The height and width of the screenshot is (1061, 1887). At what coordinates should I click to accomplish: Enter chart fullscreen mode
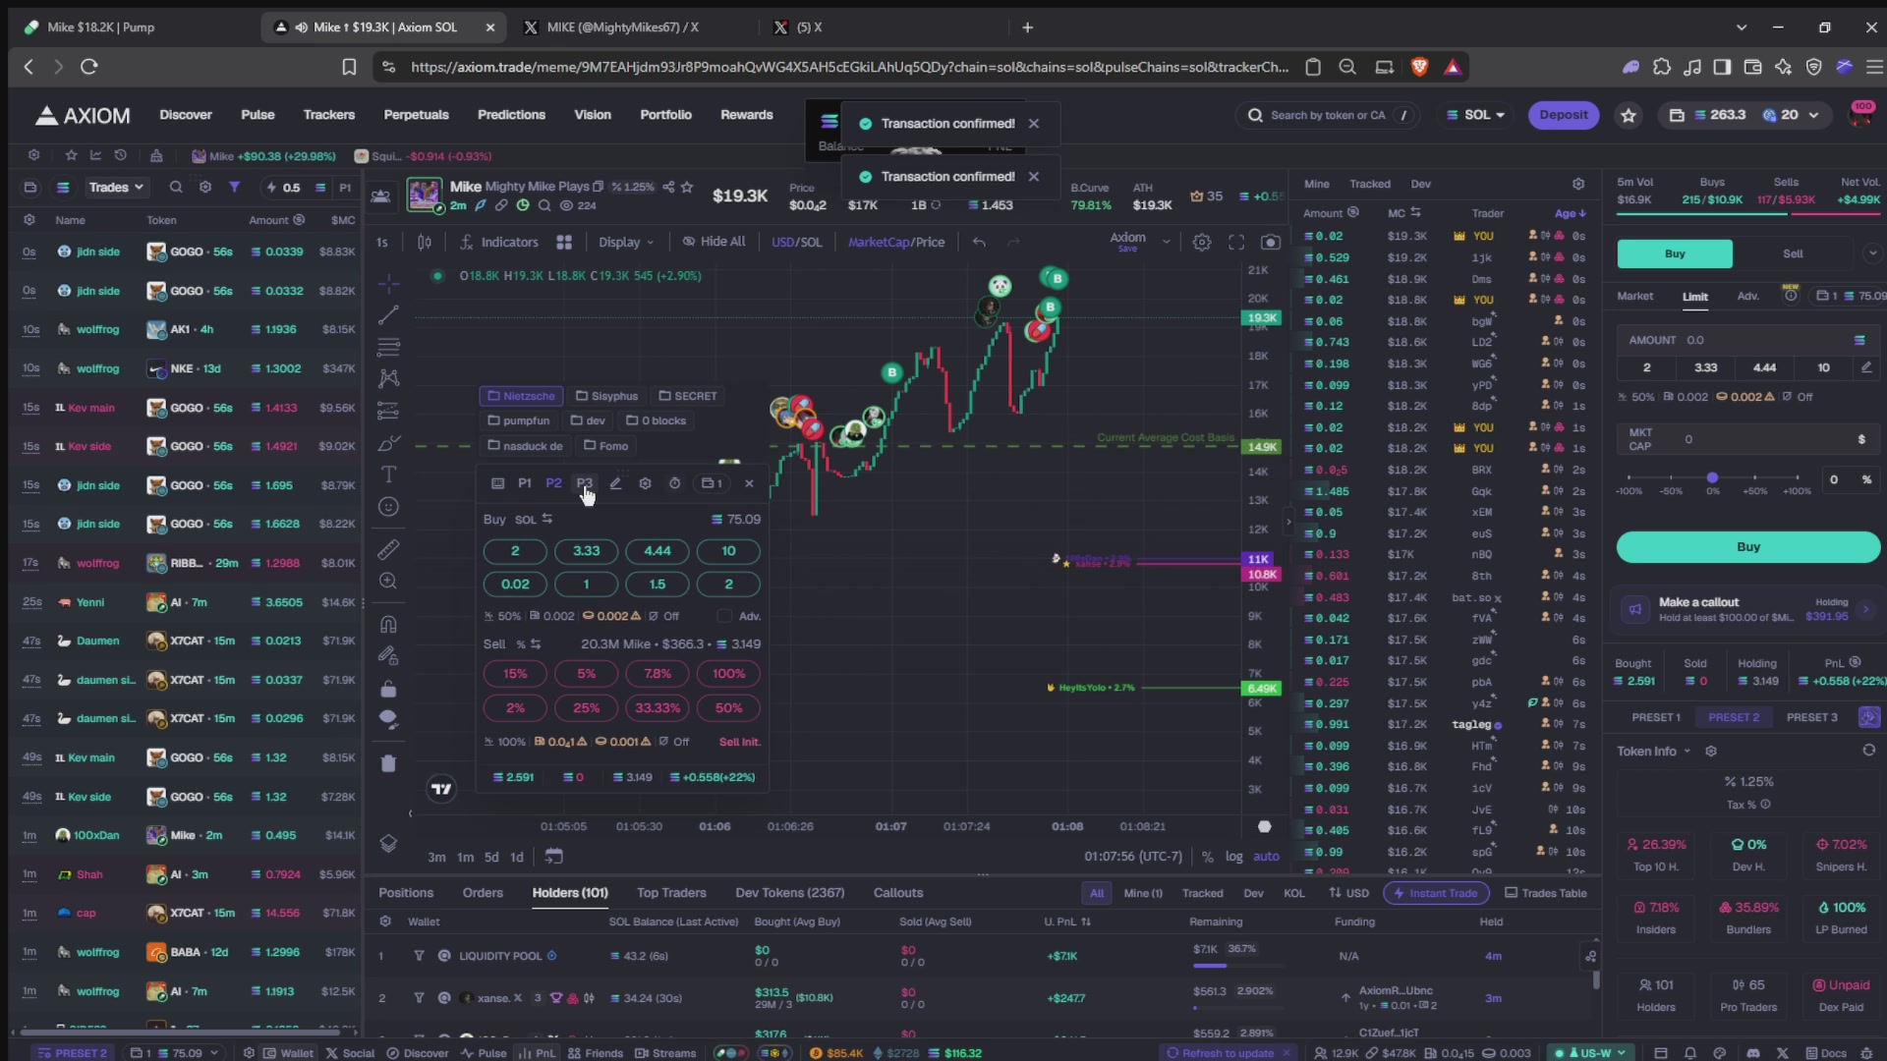tap(1236, 242)
